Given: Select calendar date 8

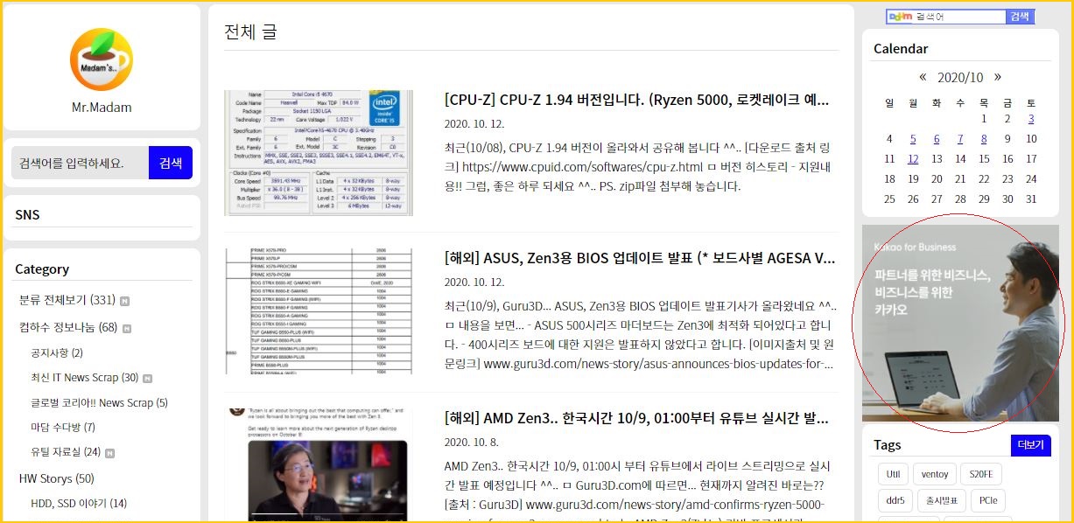Looking at the screenshot, I should point(984,139).
